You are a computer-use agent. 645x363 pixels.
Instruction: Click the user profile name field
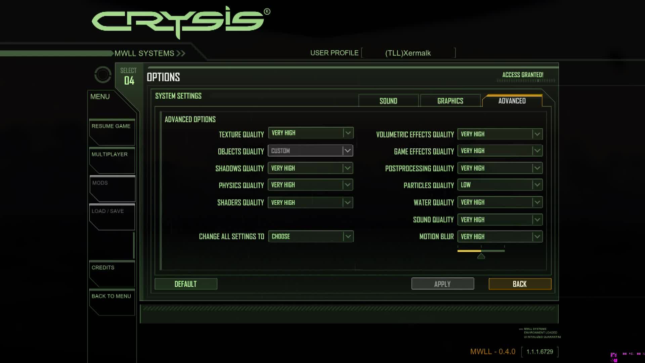coord(408,53)
